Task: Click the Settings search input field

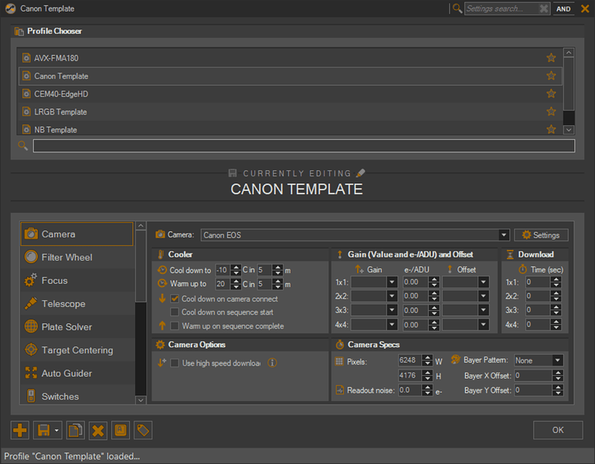Action: (501, 9)
